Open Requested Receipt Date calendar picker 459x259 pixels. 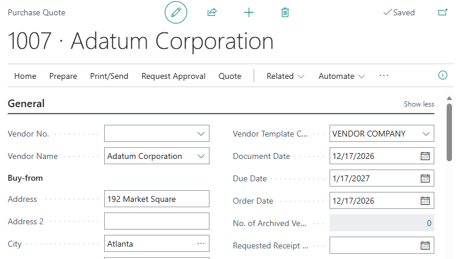point(425,245)
